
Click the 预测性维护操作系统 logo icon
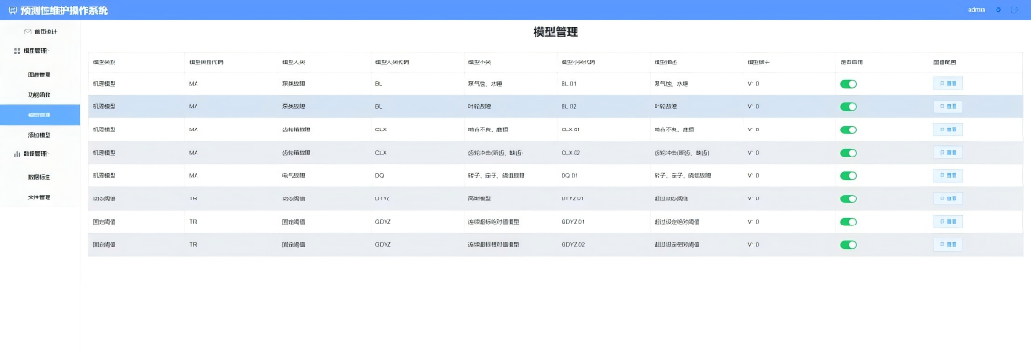(12, 10)
